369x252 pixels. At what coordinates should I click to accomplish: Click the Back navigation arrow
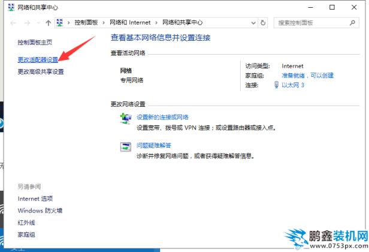pyautogui.click(x=13, y=23)
